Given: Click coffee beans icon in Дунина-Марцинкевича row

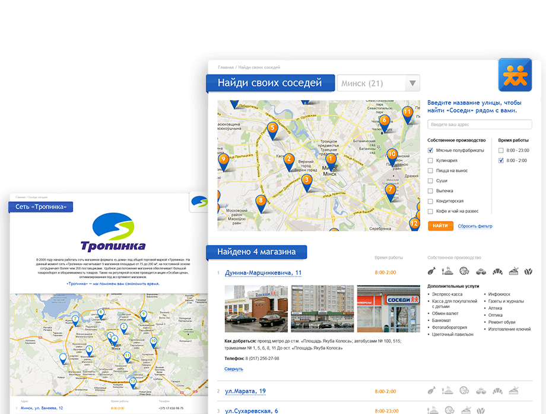Looking at the screenshot, I should tap(528, 271).
